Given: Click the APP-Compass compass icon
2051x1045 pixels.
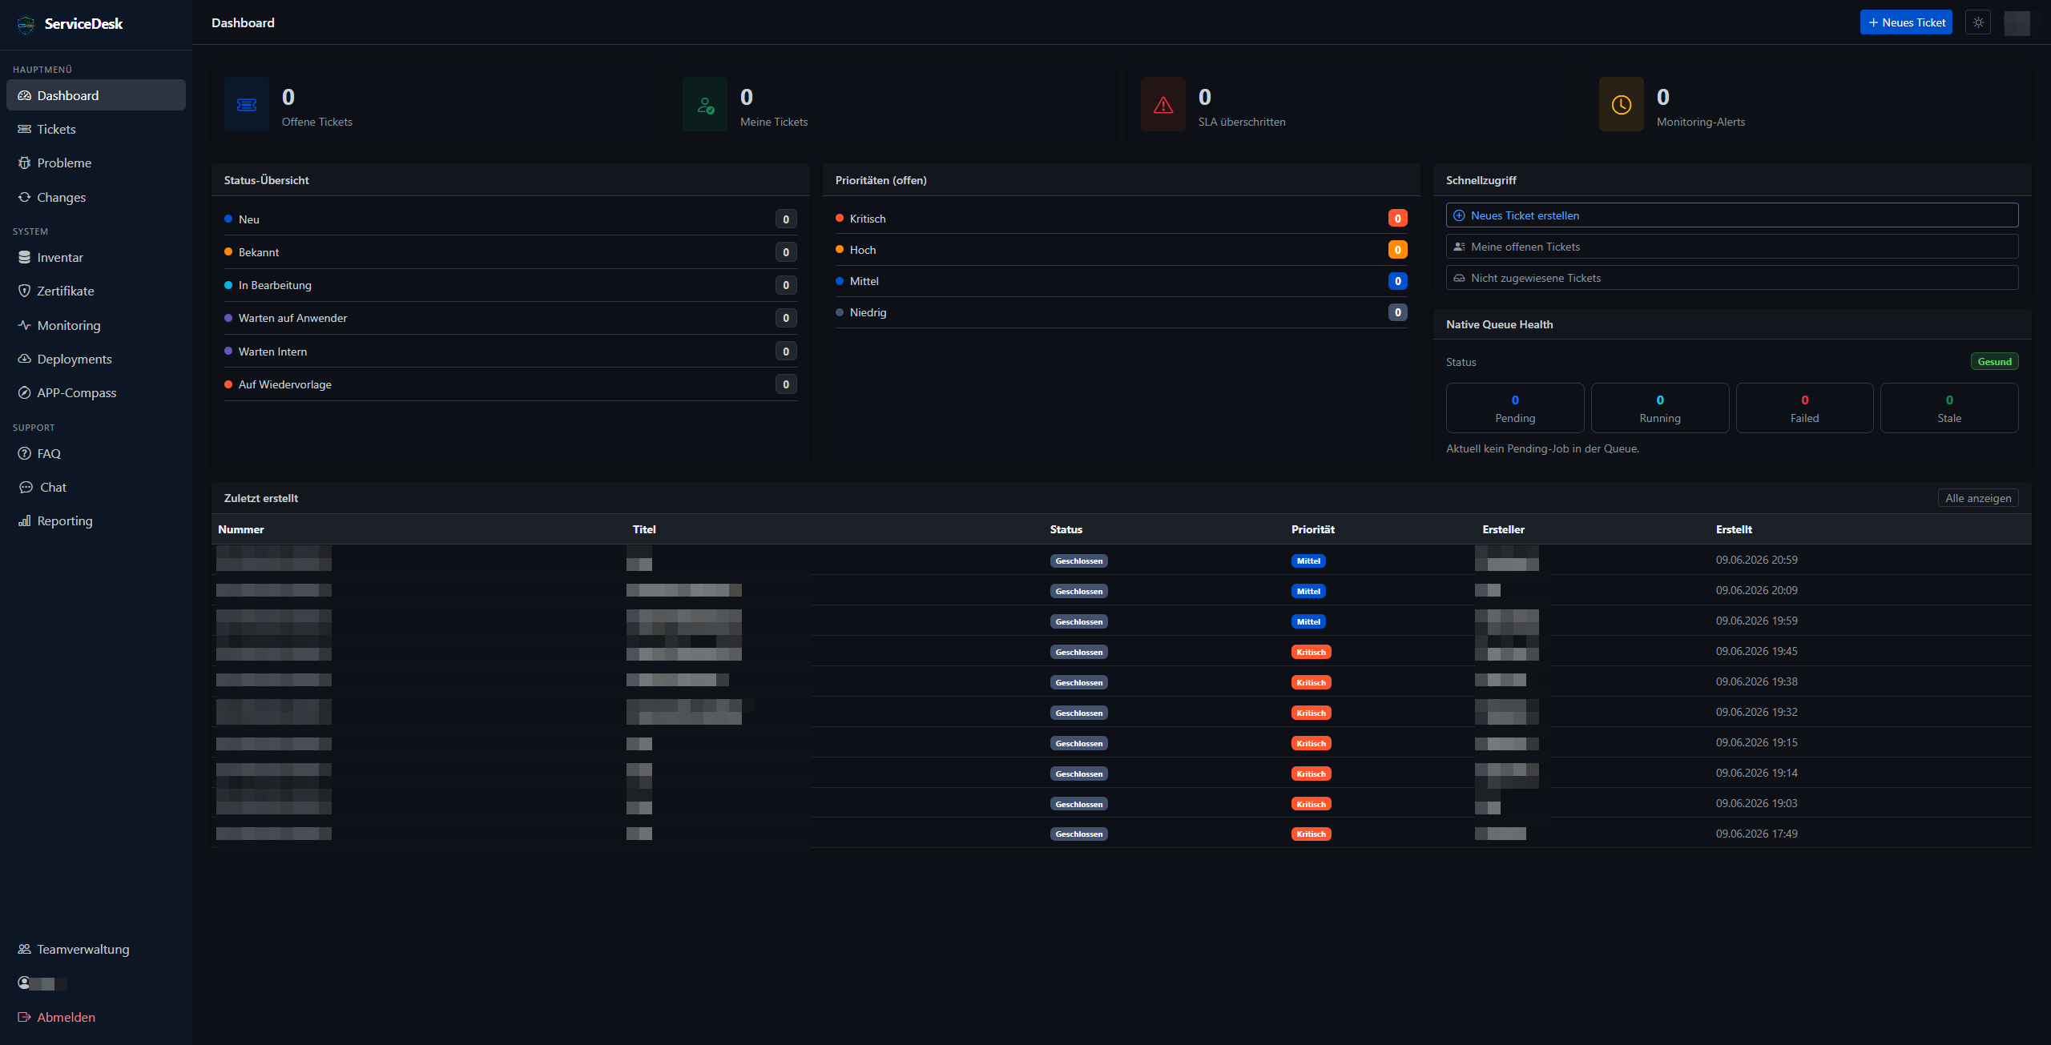Looking at the screenshot, I should pyautogui.click(x=24, y=392).
